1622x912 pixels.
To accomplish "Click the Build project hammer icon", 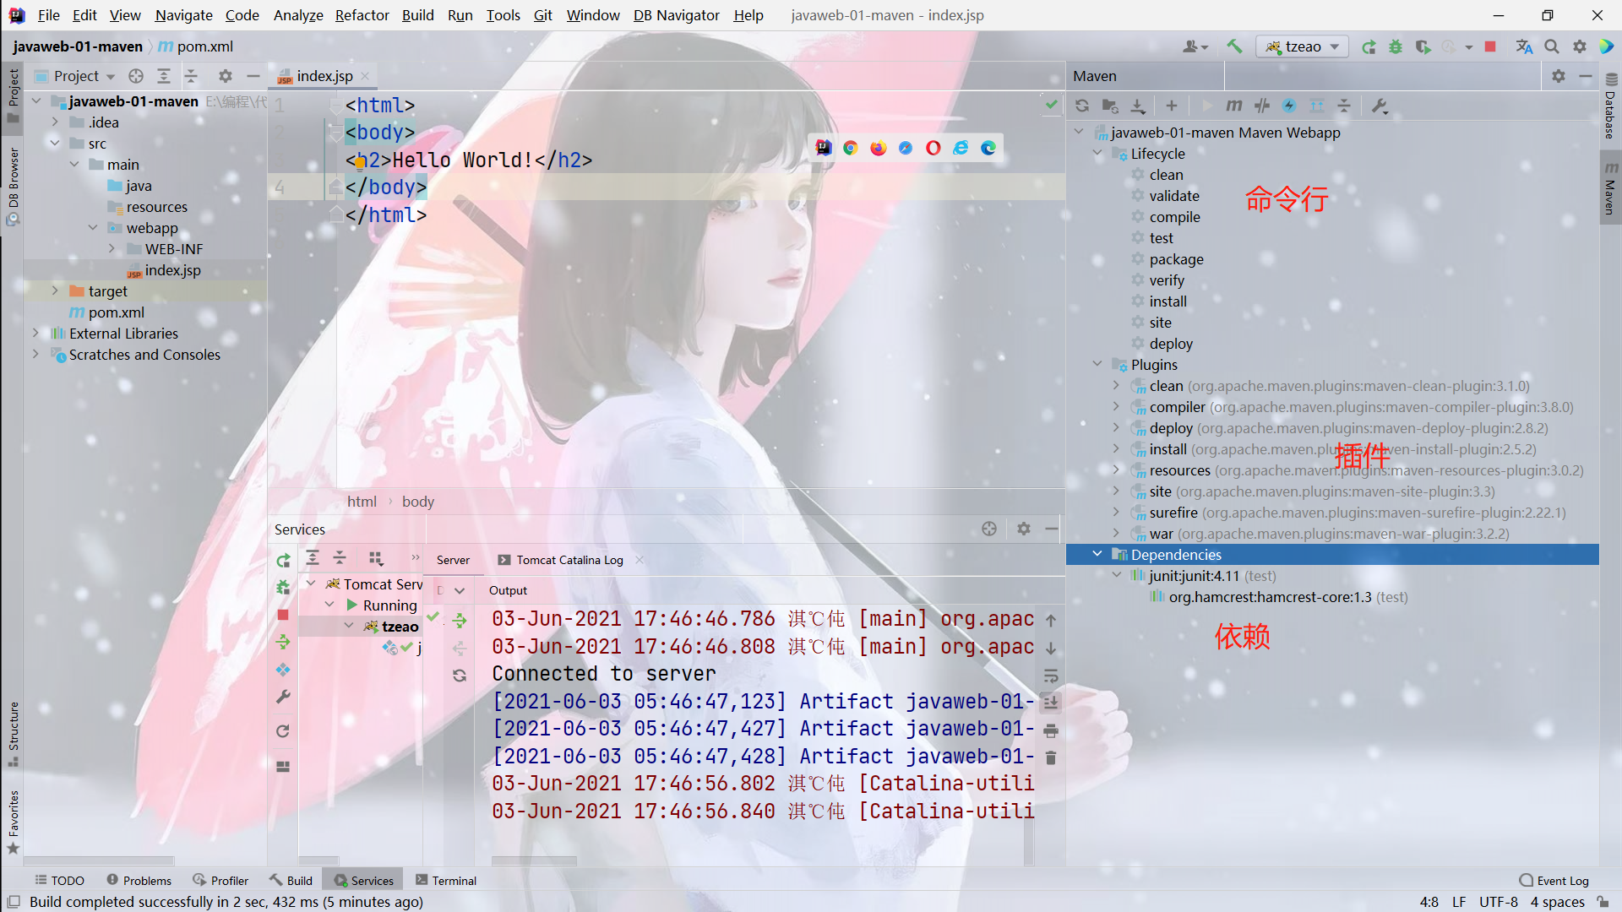I will coord(1234,46).
